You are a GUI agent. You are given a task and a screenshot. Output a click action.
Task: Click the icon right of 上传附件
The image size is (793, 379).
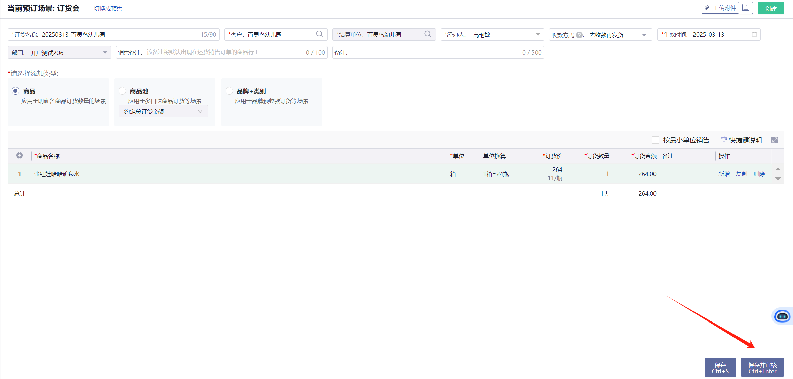(x=745, y=8)
